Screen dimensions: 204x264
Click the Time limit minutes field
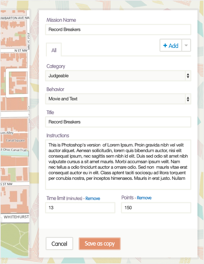point(80,208)
